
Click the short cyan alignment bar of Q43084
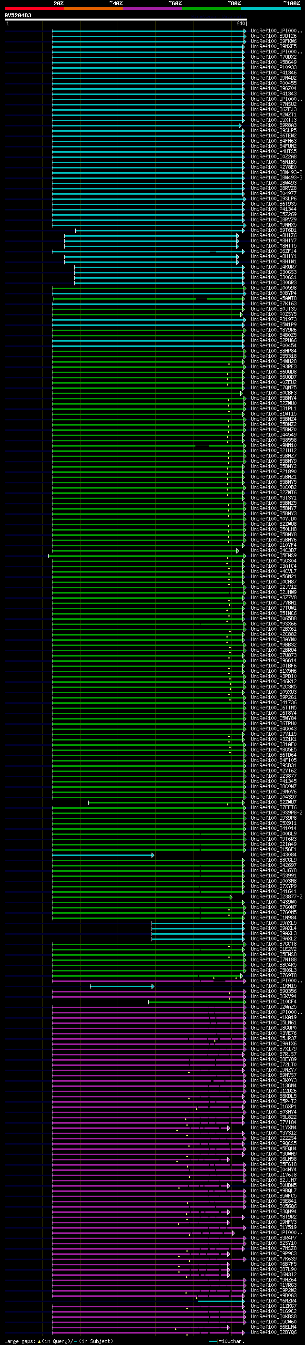pos(103,855)
